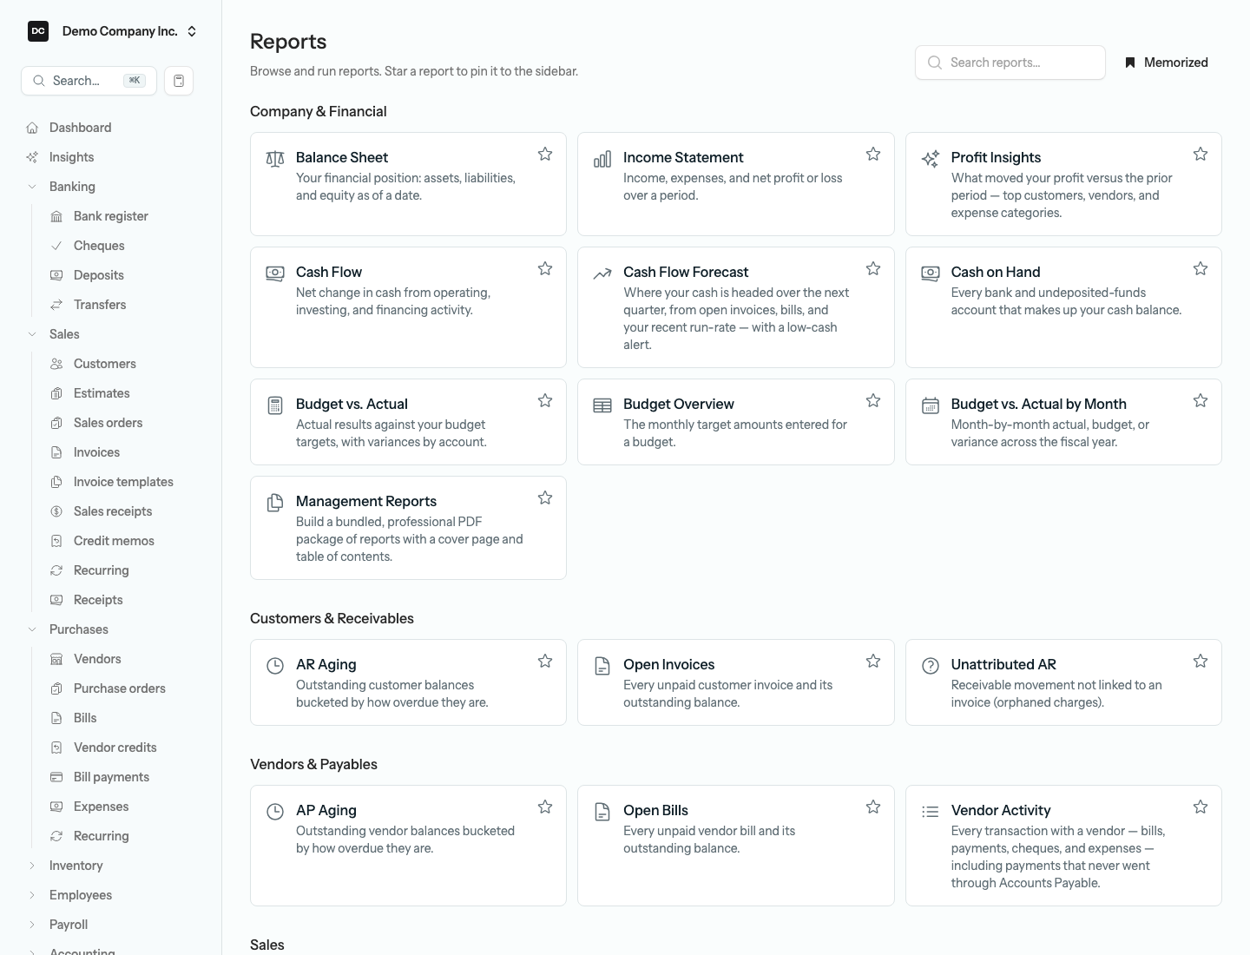Click the AR Aging clock icon
Viewport: 1250px width, 955px height.
[x=275, y=666]
